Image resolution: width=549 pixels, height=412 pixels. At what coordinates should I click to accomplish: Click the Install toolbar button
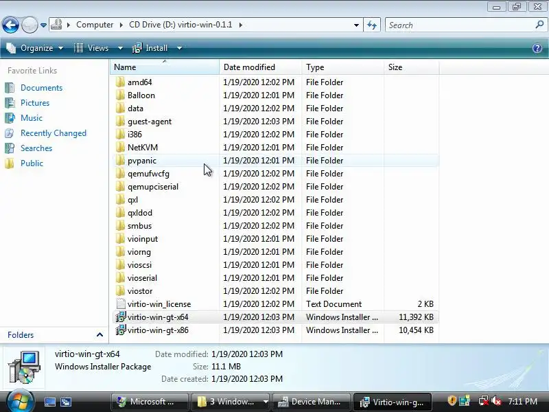[x=150, y=48]
